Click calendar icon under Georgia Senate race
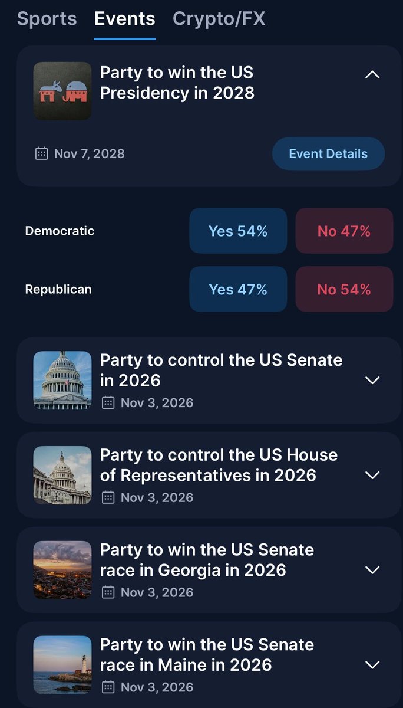The width and height of the screenshot is (403, 708). (x=108, y=592)
